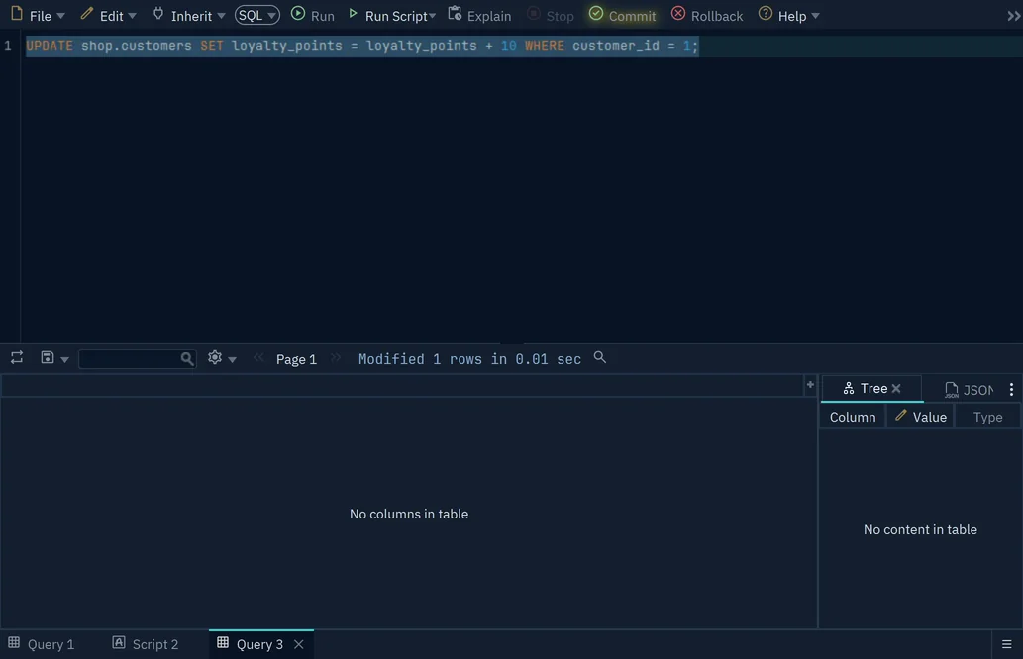
Task: Click the UPDATE statement in editor
Action: [x=362, y=46]
